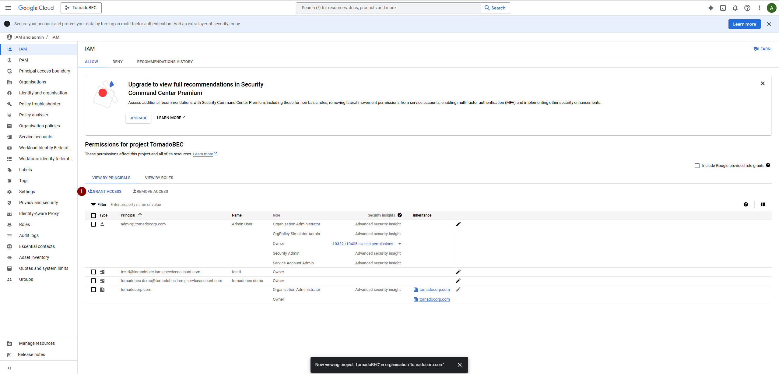Open the TornadoBEC project selector
The height and width of the screenshot is (374, 779).
[81, 8]
